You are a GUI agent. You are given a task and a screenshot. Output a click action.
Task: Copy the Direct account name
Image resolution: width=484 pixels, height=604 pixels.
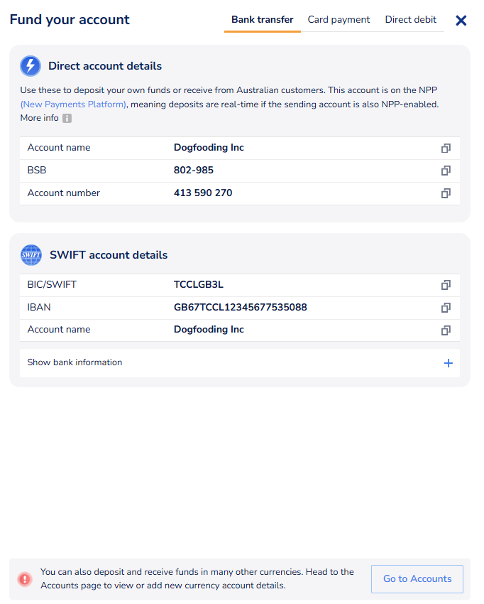click(x=446, y=149)
